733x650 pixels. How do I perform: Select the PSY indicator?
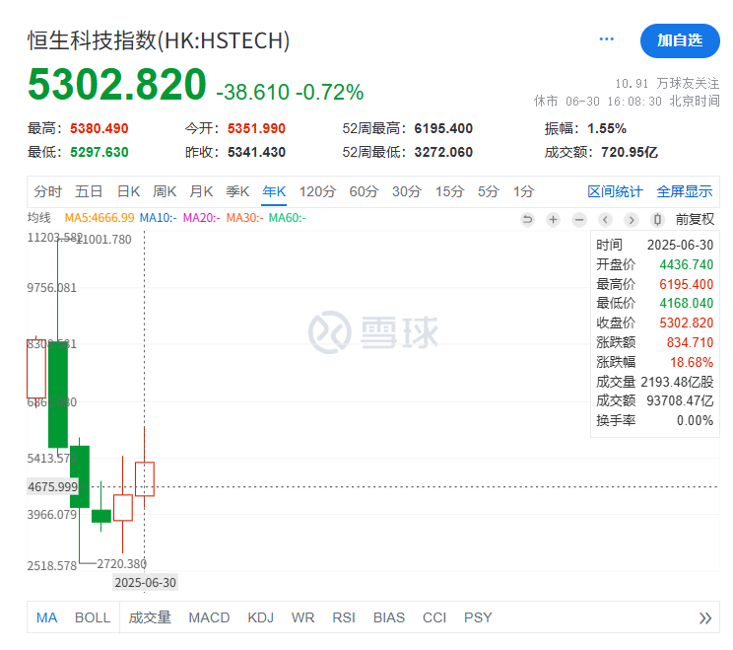pyautogui.click(x=478, y=617)
